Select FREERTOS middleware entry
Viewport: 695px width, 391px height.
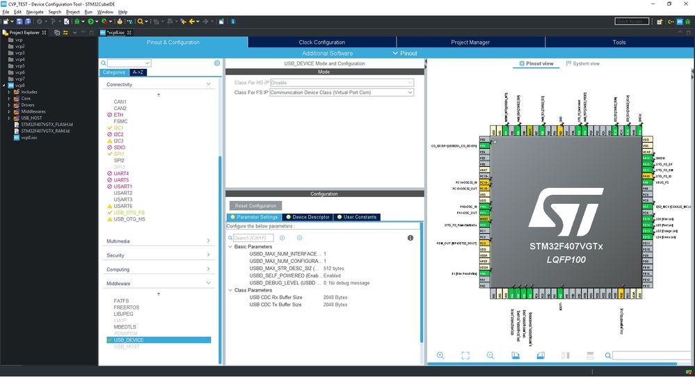pyautogui.click(x=127, y=308)
